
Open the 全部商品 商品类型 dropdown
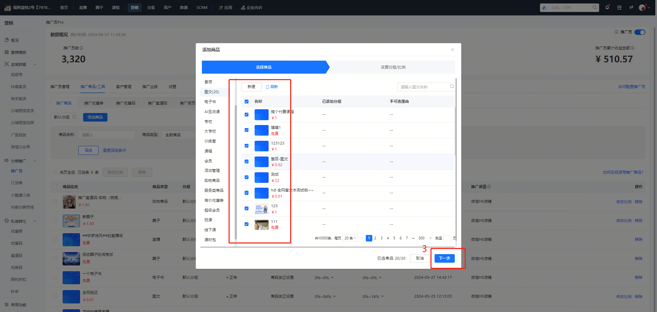coord(179,135)
